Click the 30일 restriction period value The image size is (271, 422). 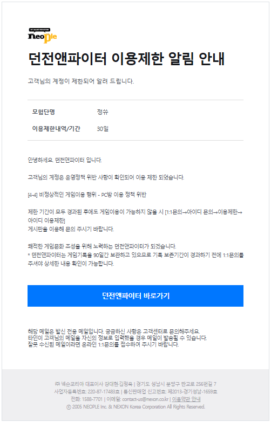[103, 129]
